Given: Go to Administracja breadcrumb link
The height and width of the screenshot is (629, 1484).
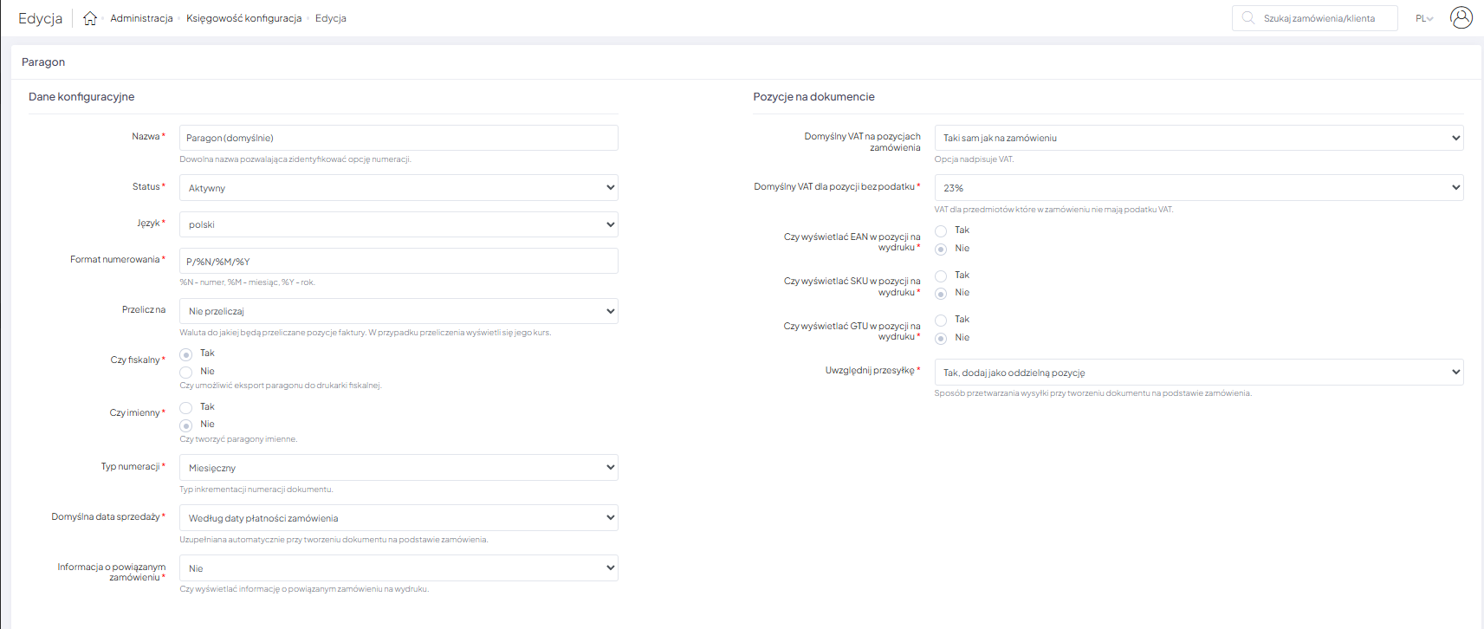Looking at the screenshot, I should 141,18.
